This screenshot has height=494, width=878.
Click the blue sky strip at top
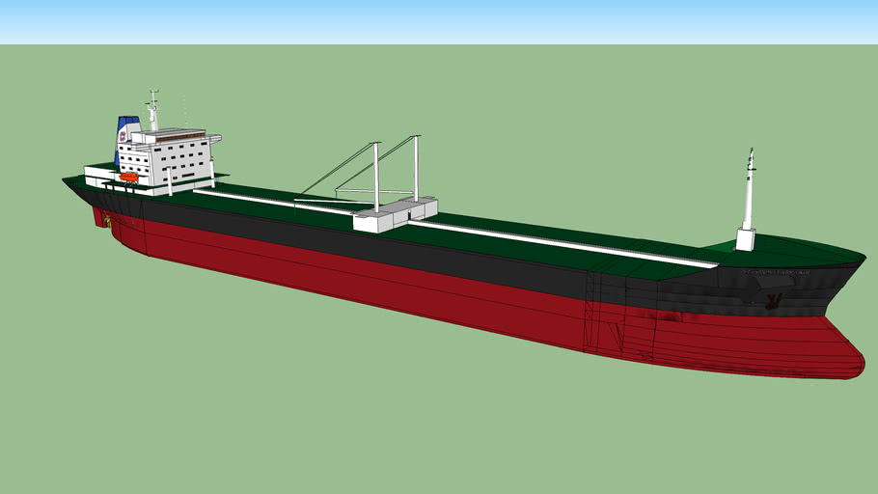[x=439, y=21]
